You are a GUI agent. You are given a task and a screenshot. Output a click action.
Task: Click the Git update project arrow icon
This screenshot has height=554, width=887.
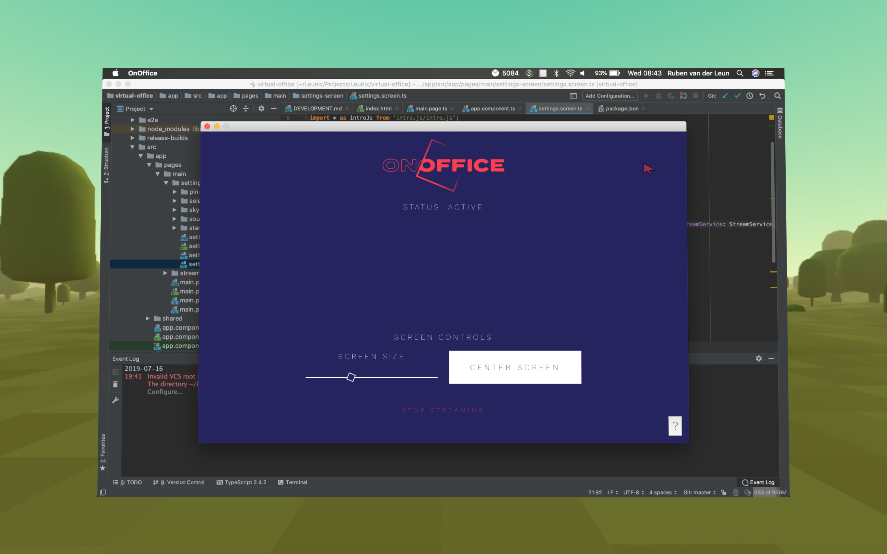pos(725,96)
